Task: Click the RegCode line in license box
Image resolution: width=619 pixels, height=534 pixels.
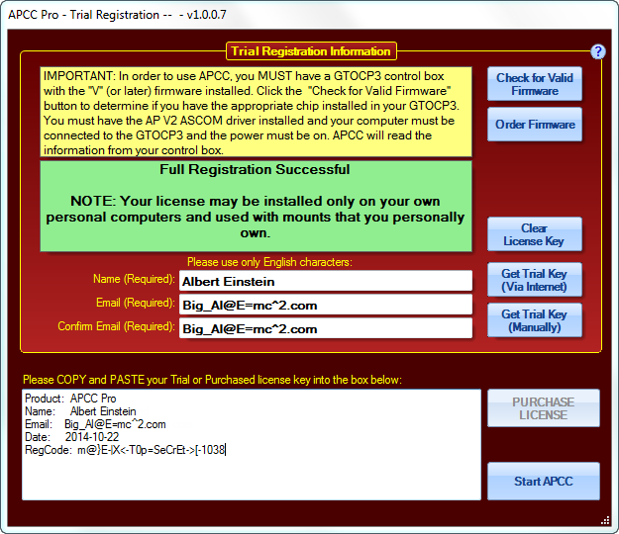Action: pos(125,450)
